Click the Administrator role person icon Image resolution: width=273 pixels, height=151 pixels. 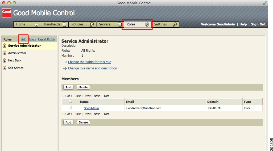(x=5, y=53)
